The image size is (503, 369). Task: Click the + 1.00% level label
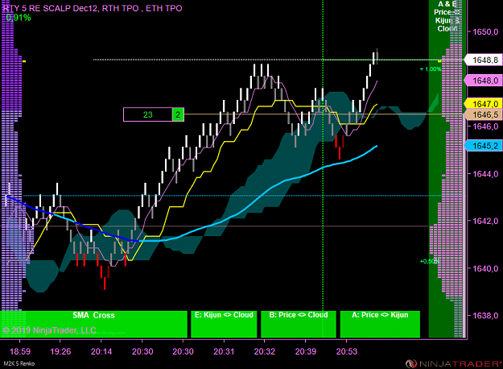(431, 69)
